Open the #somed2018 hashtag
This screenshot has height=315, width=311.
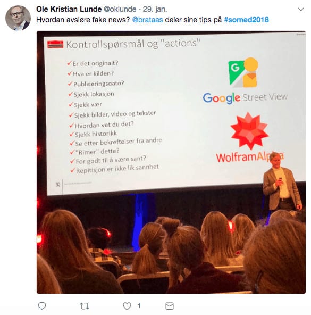[246, 20]
